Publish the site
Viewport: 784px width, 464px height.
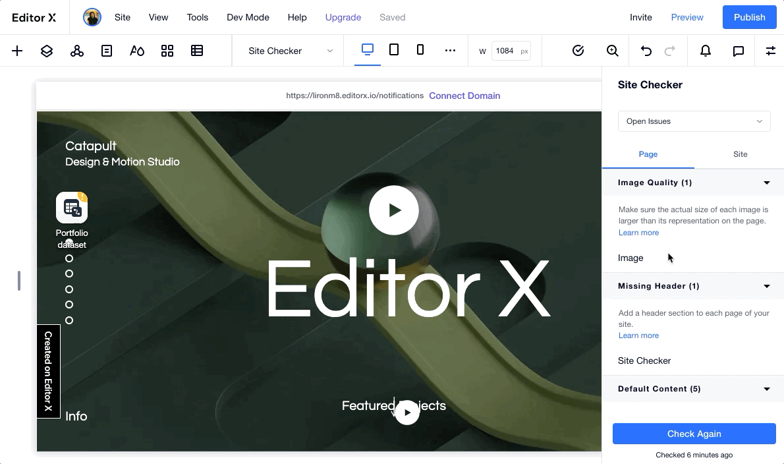(750, 17)
